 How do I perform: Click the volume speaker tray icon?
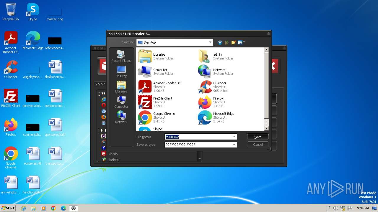click(x=336, y=208)
